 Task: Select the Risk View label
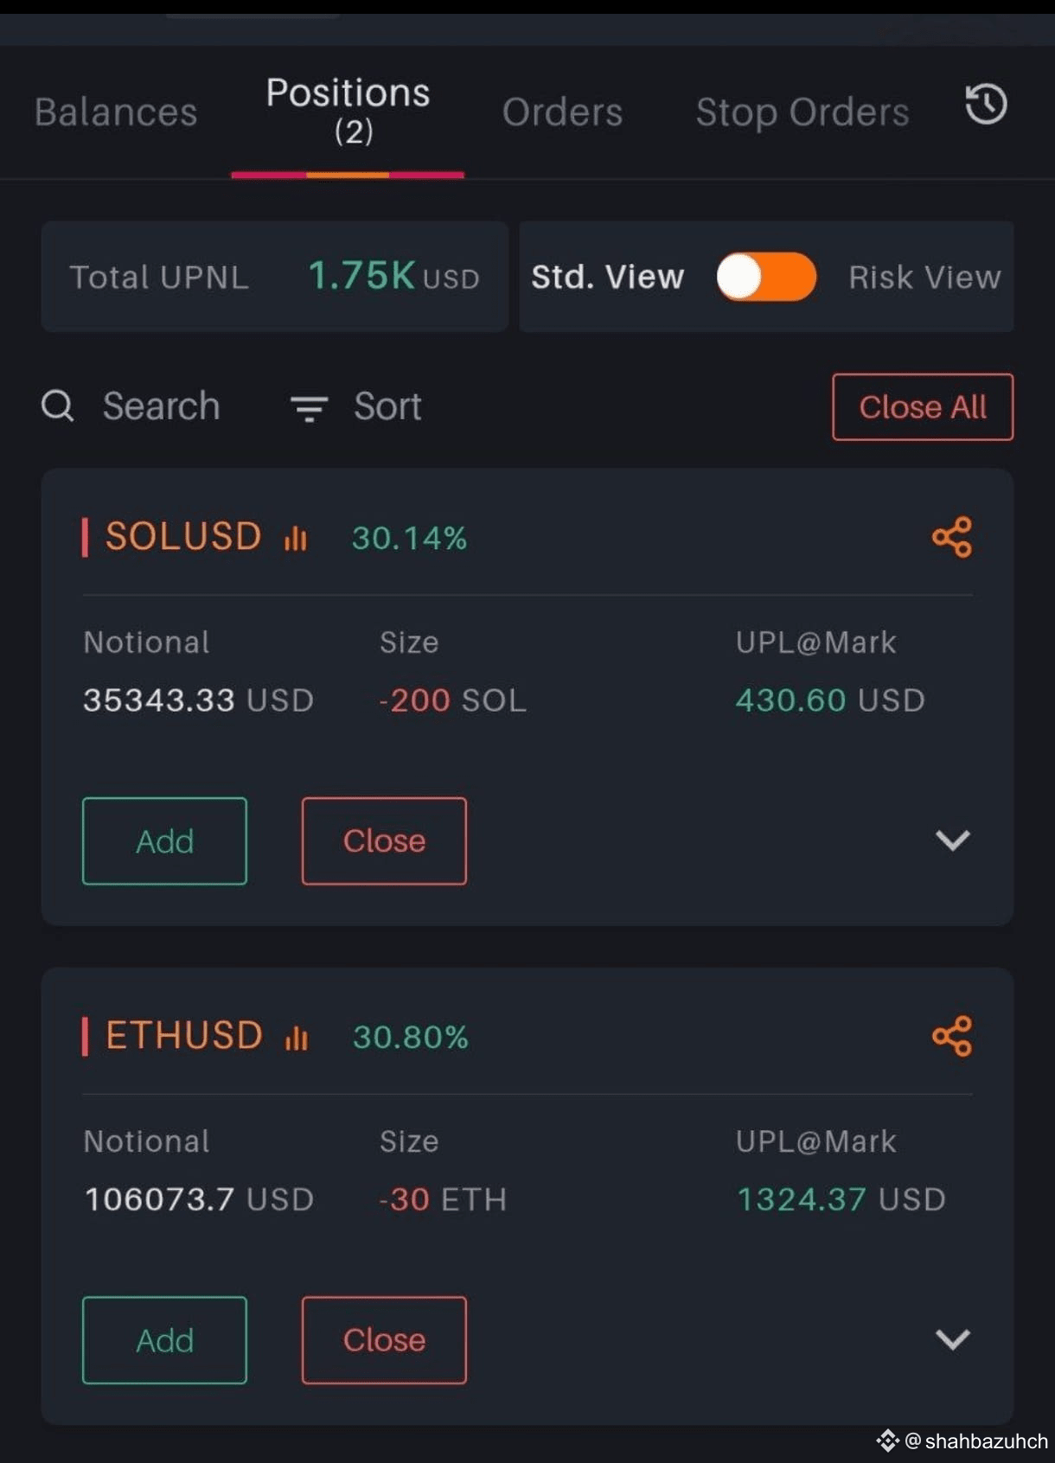924,278
